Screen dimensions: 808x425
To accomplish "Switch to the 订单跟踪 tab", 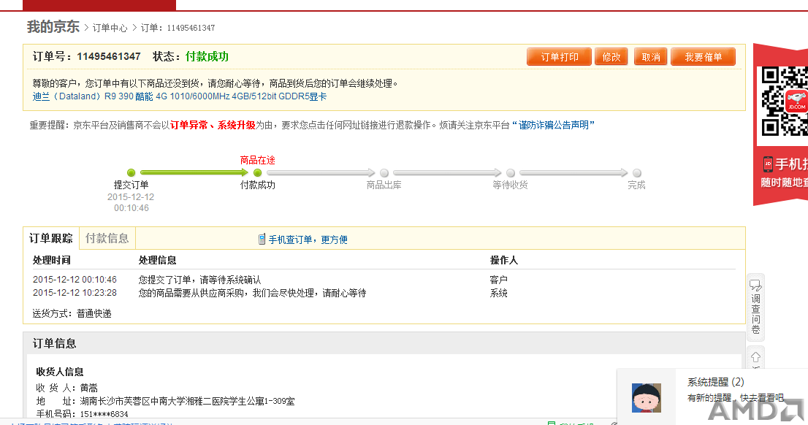I will coord(51,238).
